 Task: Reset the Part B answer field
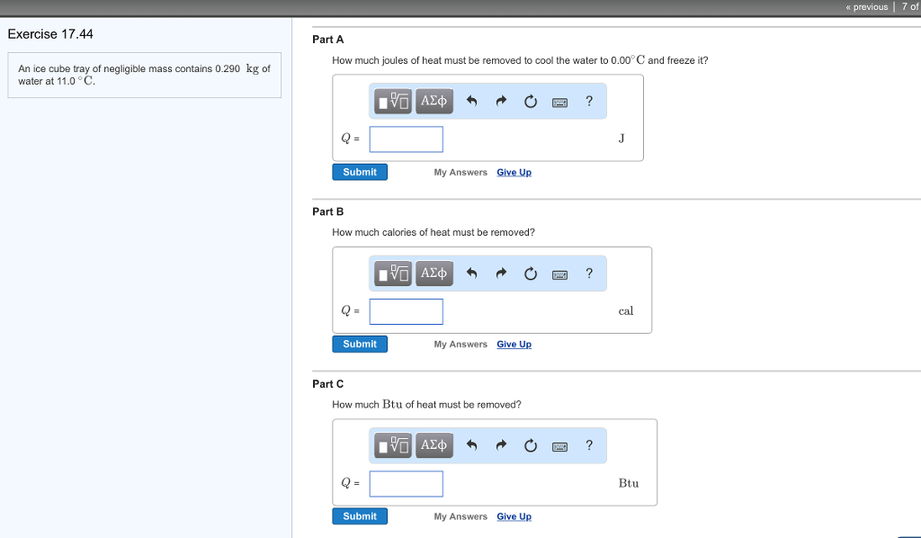click(531, 273)
